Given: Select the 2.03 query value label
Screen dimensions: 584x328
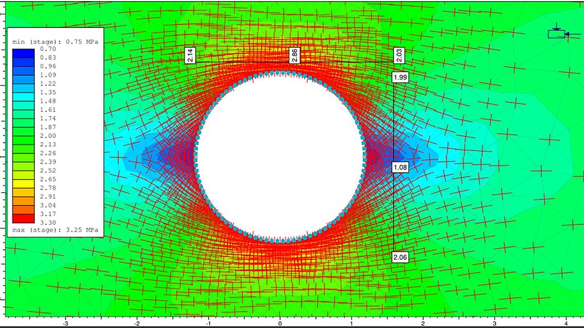Looking at the screenshot, I should pyautogui.click(x=399, y=55).
